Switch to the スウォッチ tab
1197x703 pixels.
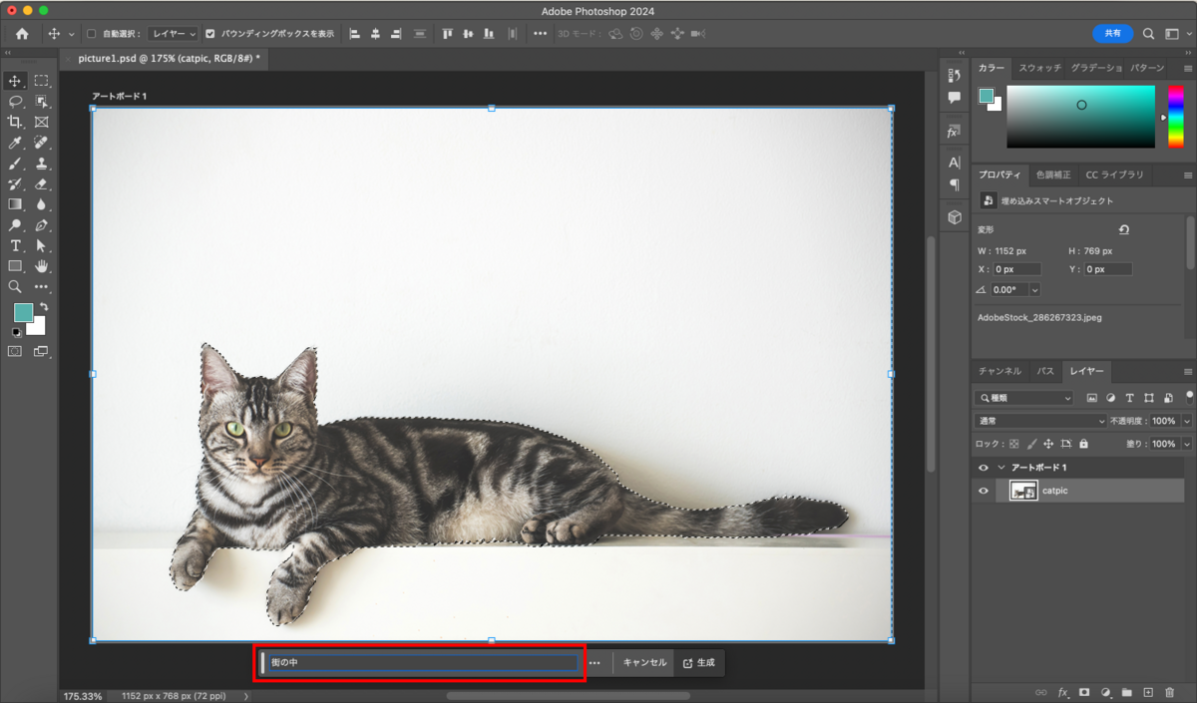click(x=1039, y=68)
